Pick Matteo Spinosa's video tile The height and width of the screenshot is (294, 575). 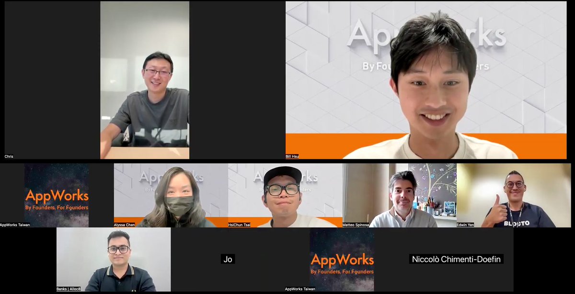coord(400,195)
